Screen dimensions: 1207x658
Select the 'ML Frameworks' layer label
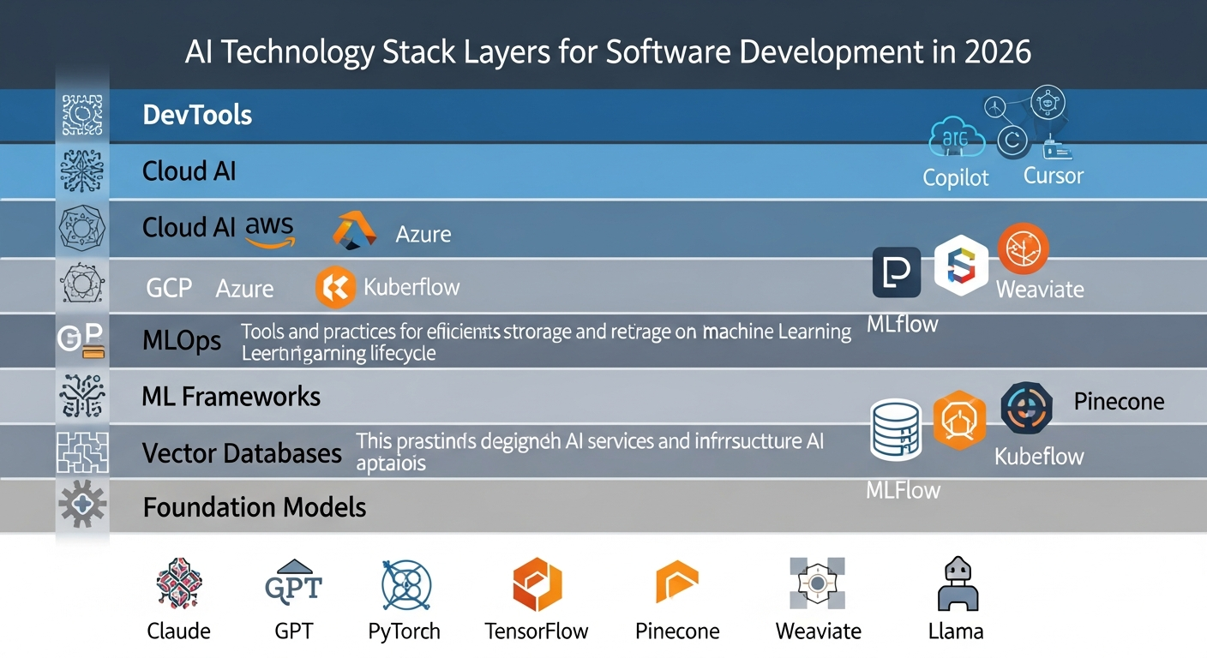click(x=231, y=396)
